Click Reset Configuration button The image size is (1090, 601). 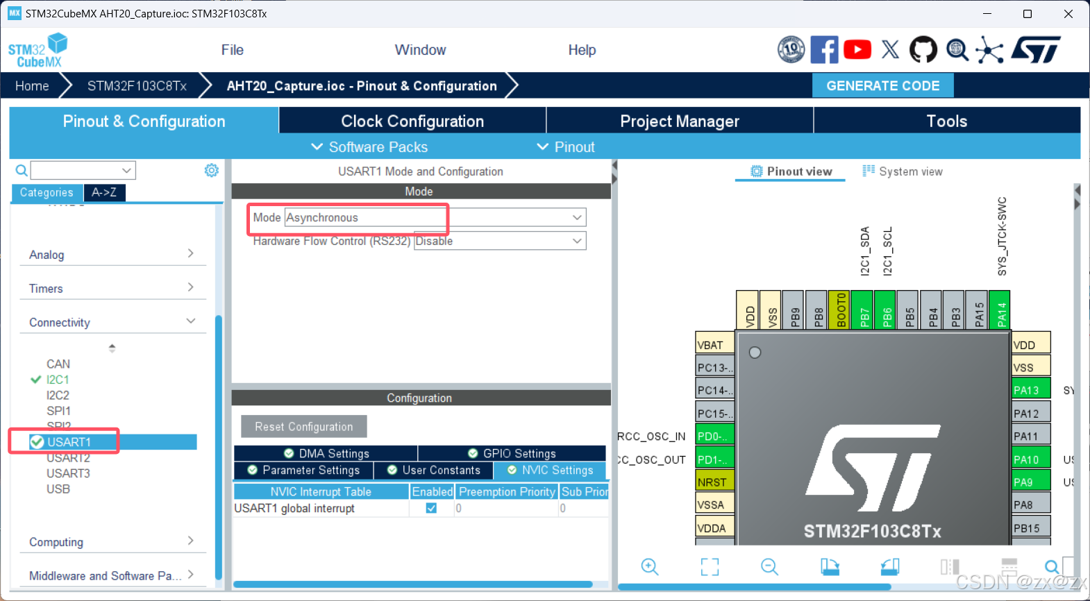click(x=303, y=427)
